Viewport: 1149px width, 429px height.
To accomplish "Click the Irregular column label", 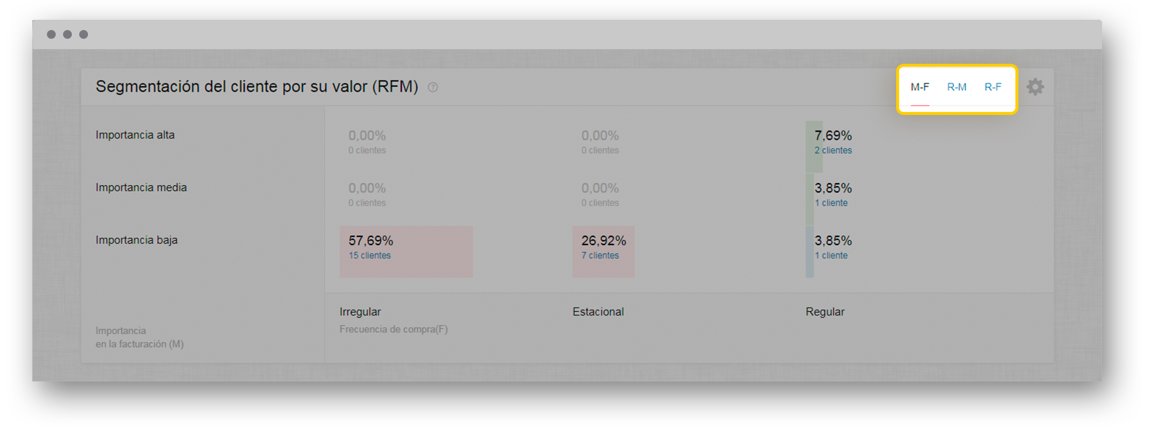I will [361, 312].
